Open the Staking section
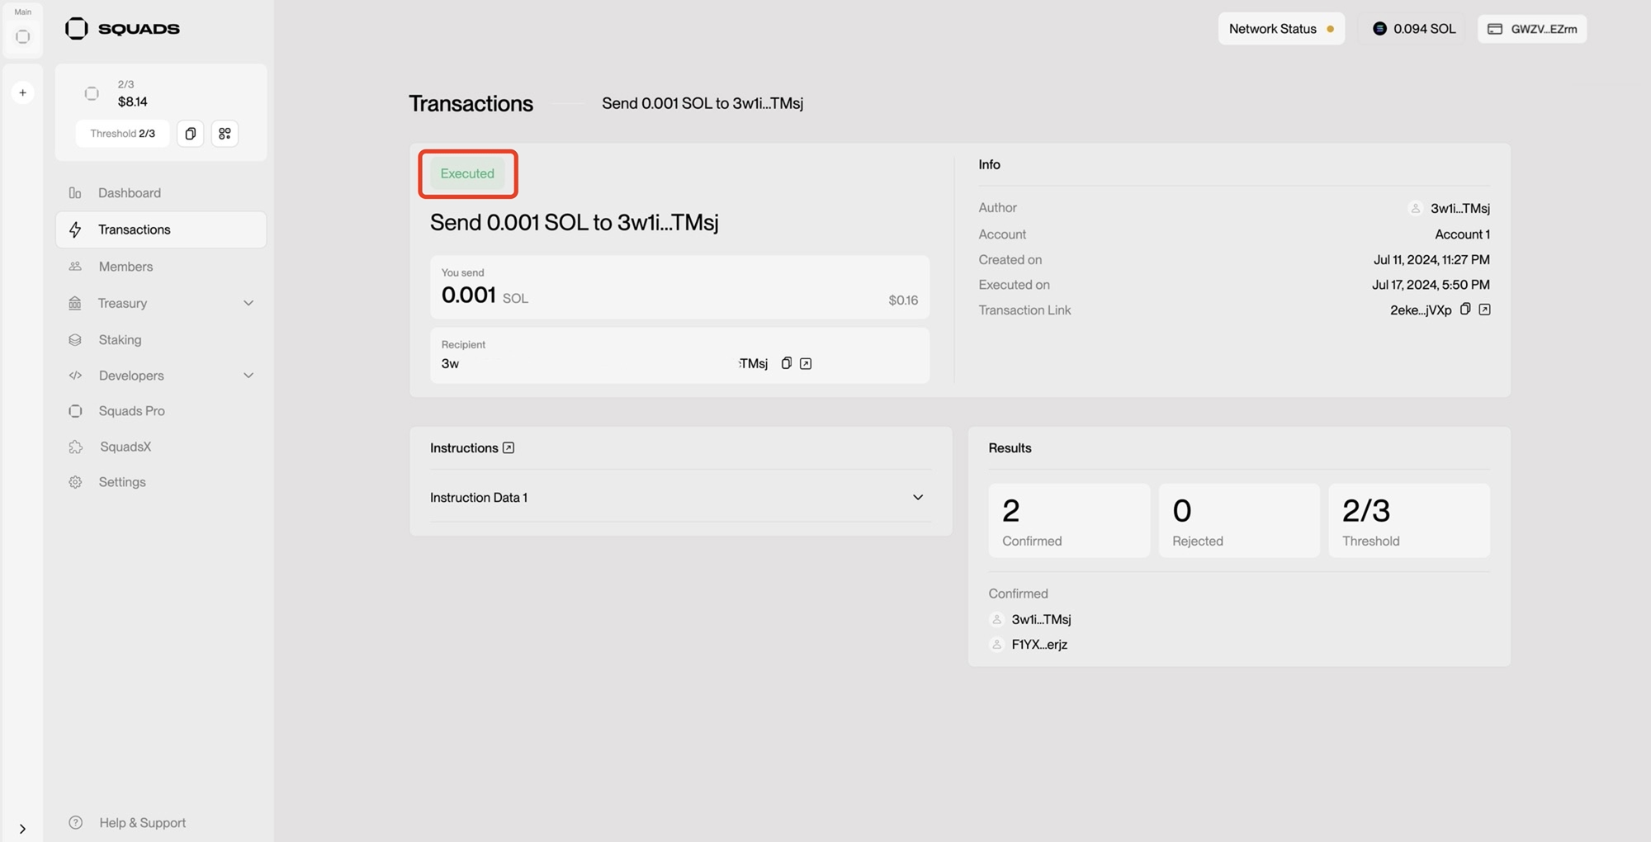This screenshot has height=842, width=1651. [x=120, y=339]
